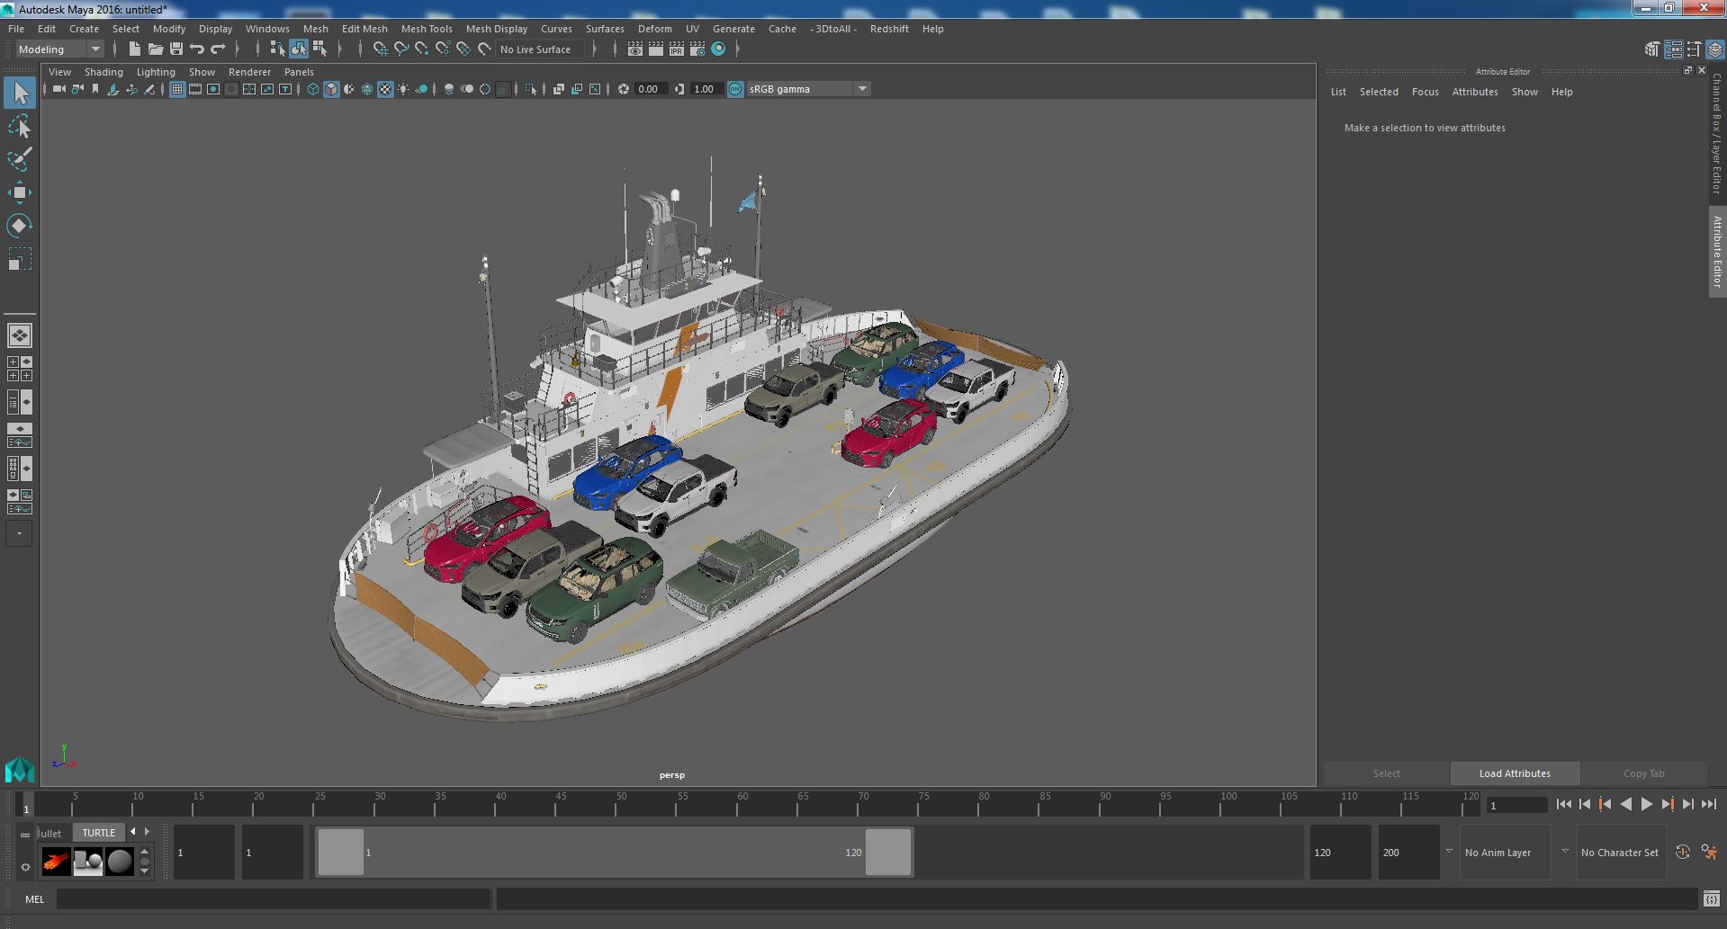
Task: Open the Mesh Tools menu
Action: tap(427, 29)
